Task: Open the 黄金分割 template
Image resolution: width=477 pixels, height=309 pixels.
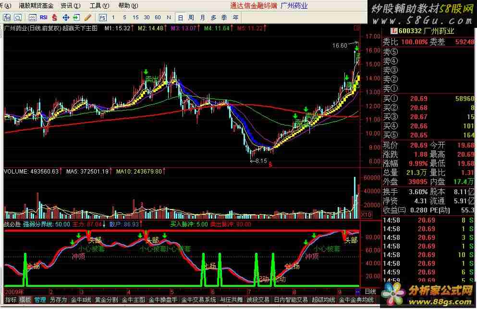Action: coord(107,300)
